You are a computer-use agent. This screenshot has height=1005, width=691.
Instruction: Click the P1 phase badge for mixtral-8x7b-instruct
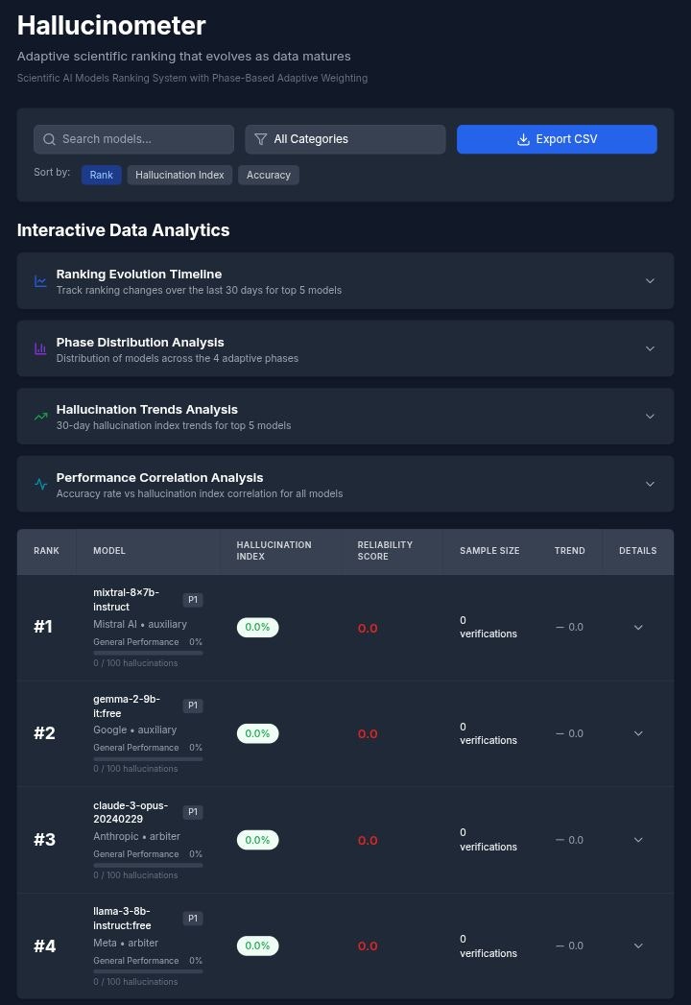193,600
